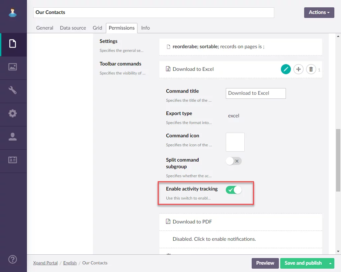Expand the Download to PDF command
341x272 pixels.
[x=192, y=222]
